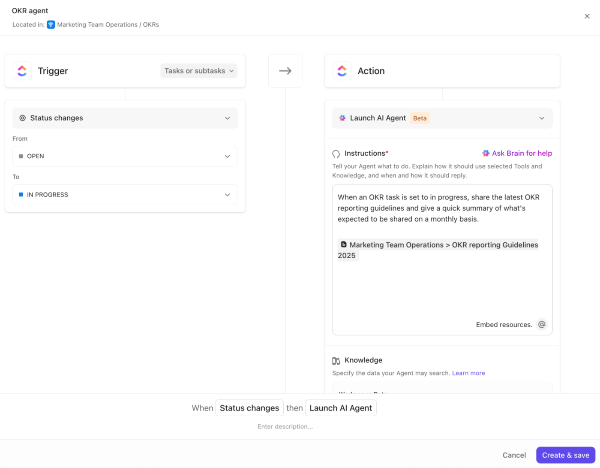Click the blue swatch beside IN PROGRESS
Screen dimensions: 600x468
[x=21, y=194]
